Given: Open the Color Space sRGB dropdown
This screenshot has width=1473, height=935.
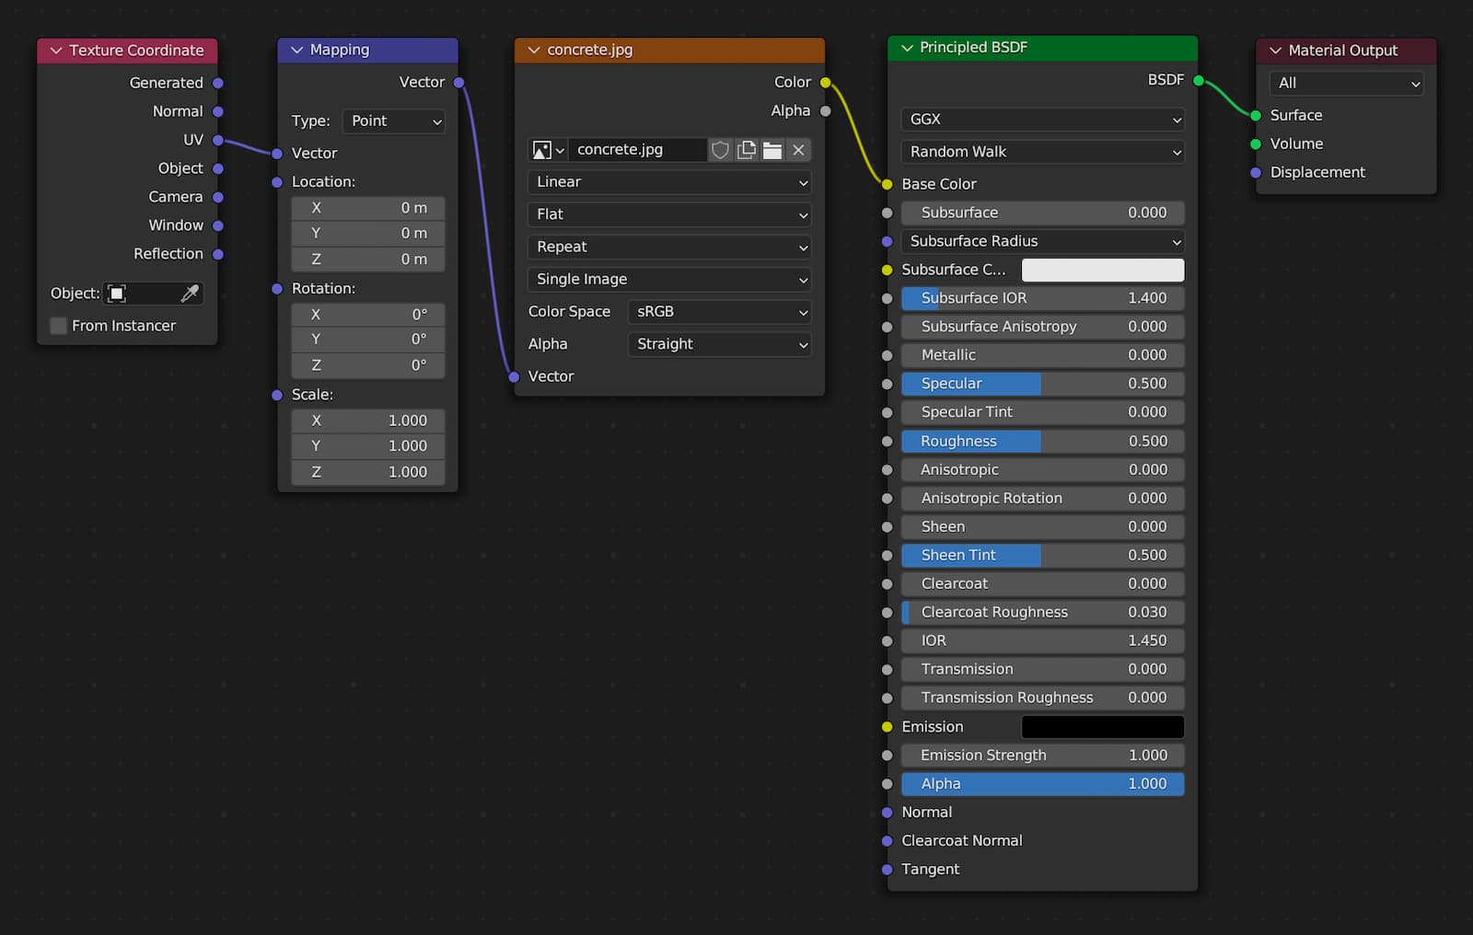Looking at the screenshot, I should 719,312.
